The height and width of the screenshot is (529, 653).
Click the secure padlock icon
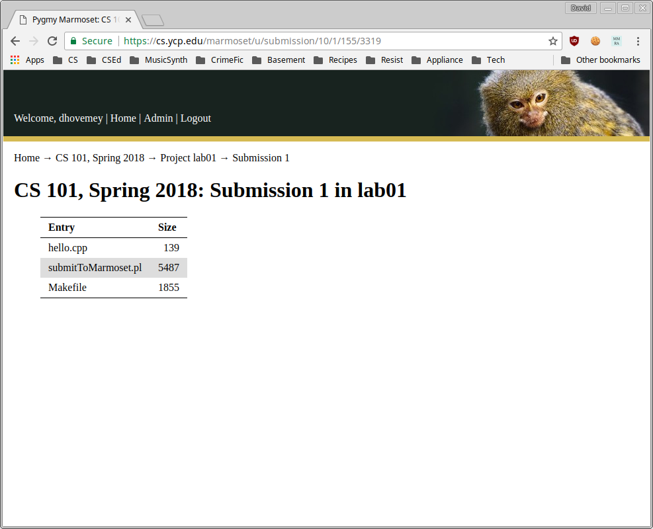73,41
